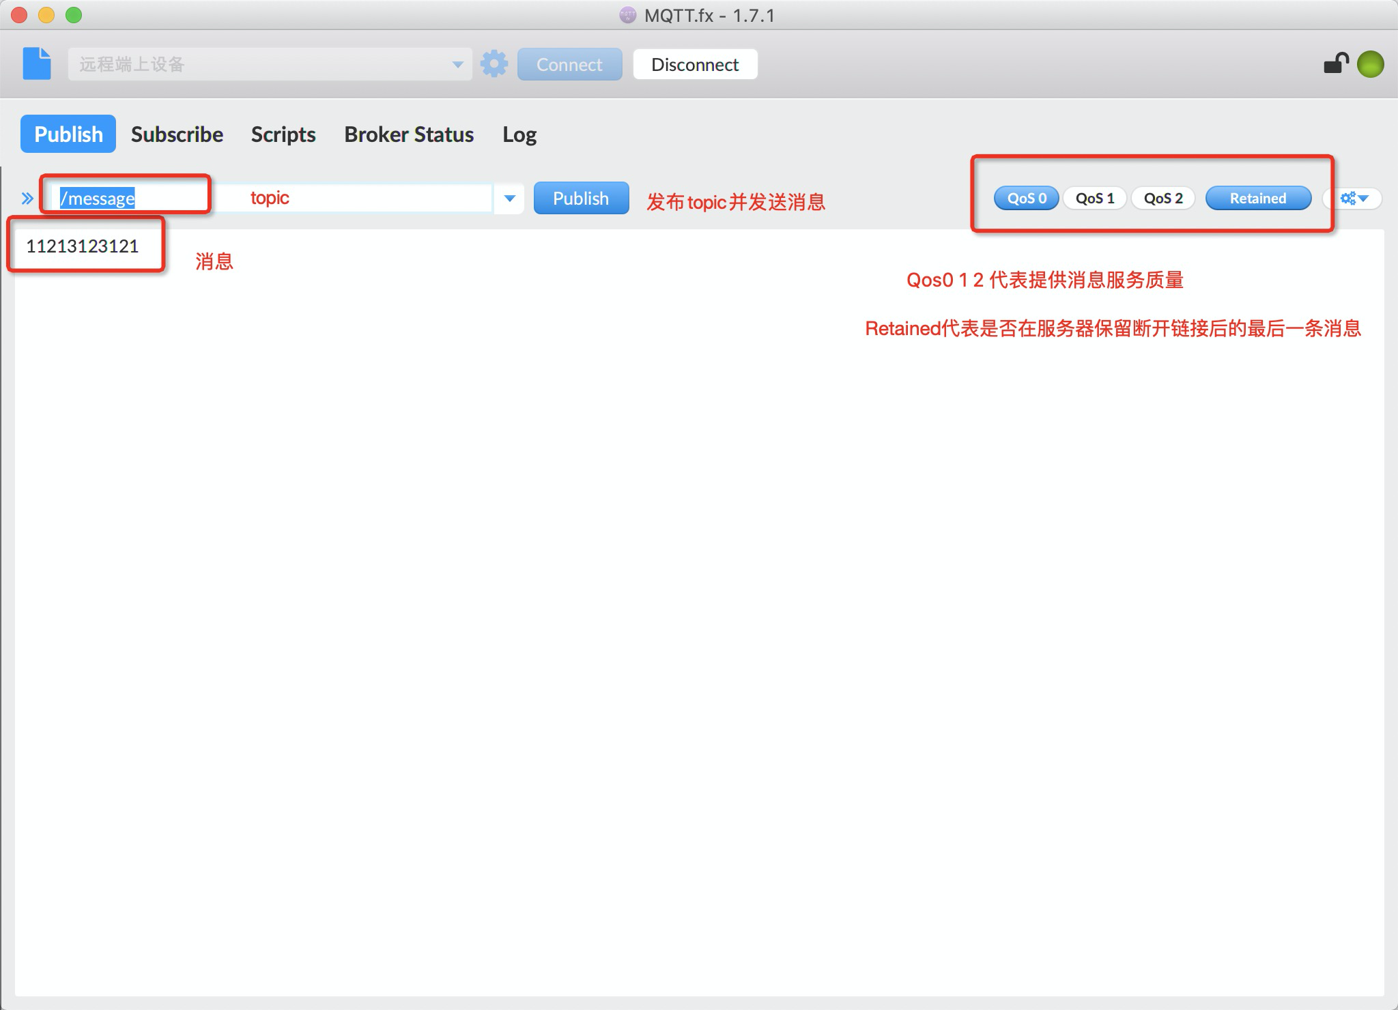Toggle the Retained message option
Screen dimensions: 1398x1010
pyautogui.click(x=1257, y=199)
